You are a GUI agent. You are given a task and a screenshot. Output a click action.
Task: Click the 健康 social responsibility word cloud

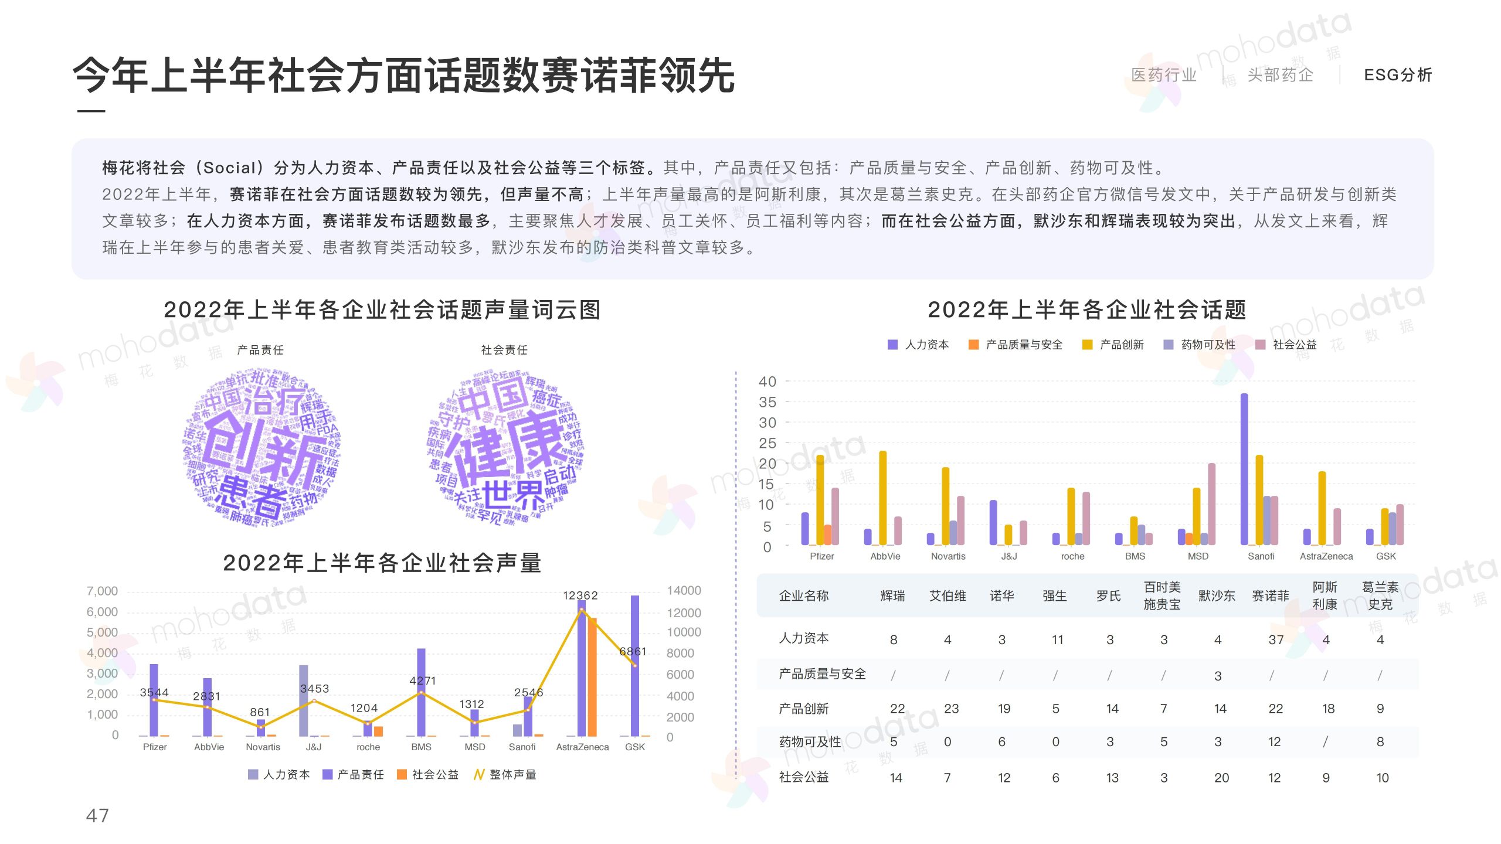(x=505, y=448)
